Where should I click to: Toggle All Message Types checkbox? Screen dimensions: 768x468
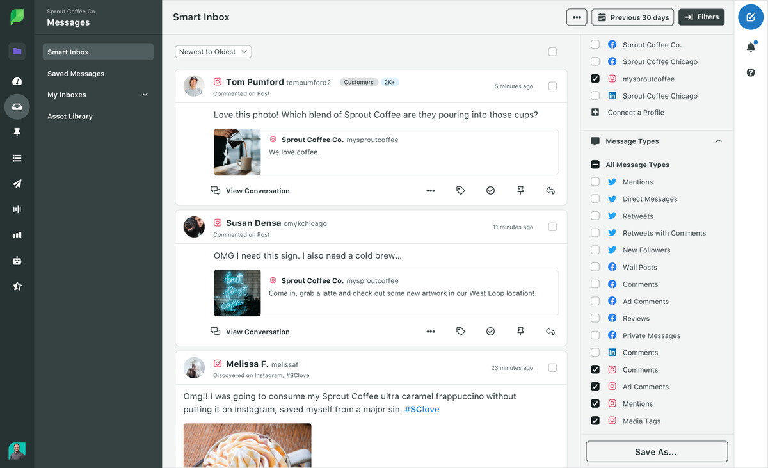point(595,165)
